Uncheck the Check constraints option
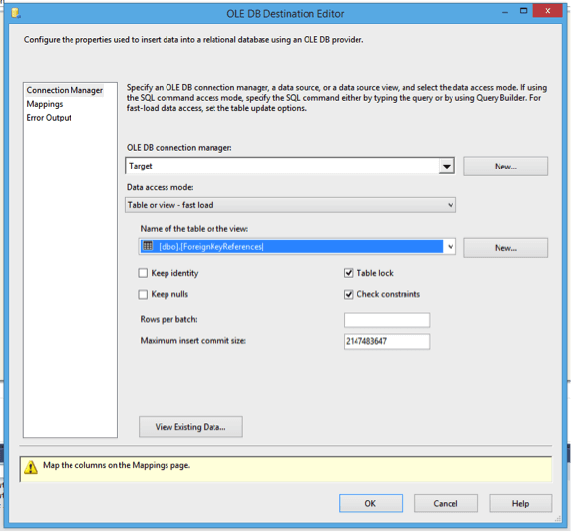Image resolution: width=571 pixels, height=532 pixels. point(348,295)
